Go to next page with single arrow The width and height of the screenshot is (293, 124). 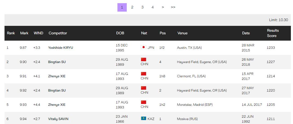point(163,7)
